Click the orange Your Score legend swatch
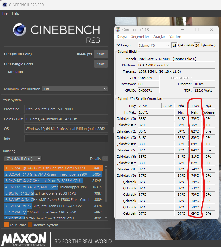 [x=6, y=225]
